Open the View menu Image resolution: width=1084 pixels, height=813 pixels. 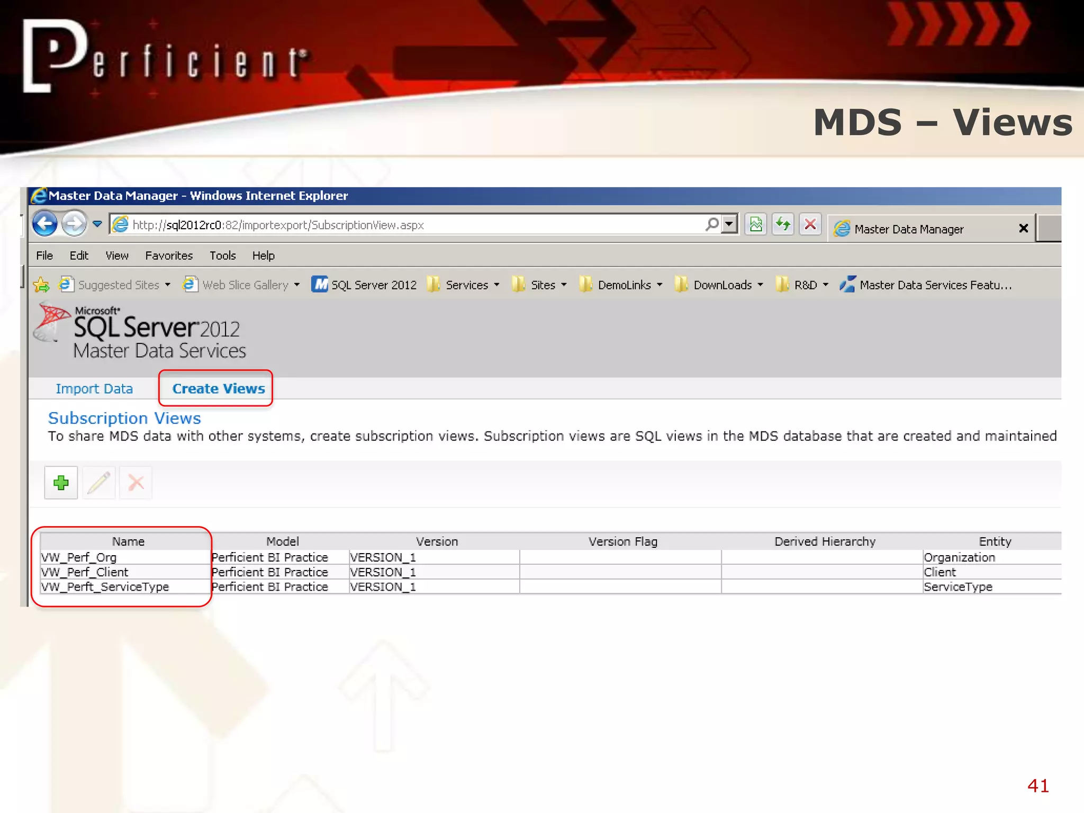pos(117,256)
